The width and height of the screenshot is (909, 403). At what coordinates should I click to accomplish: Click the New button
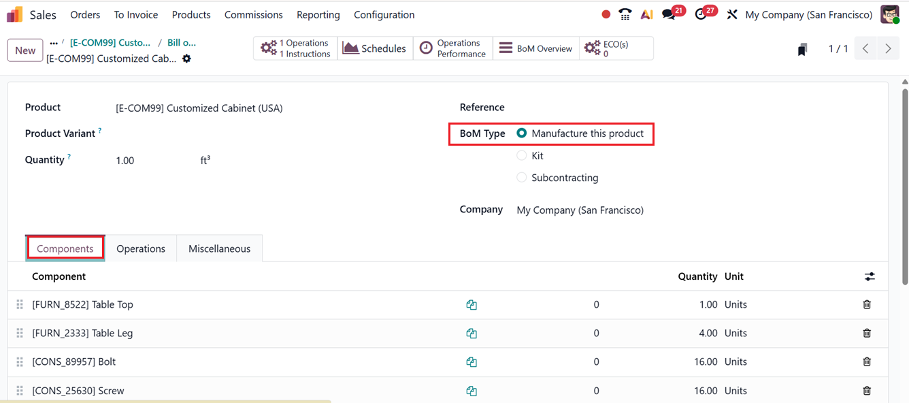click(25, 50)
